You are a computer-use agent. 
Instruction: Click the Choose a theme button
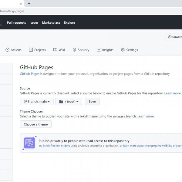(x=36, y=124)
